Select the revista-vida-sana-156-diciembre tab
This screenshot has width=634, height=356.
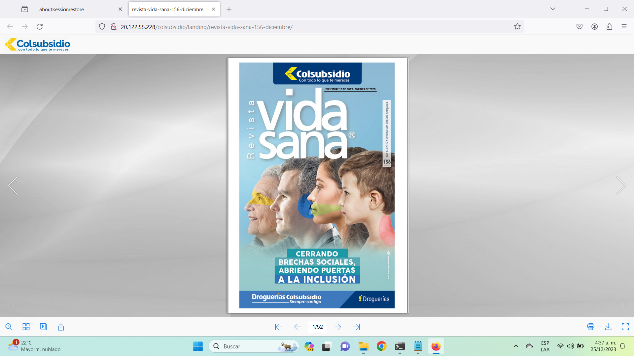tap(168, 9)
